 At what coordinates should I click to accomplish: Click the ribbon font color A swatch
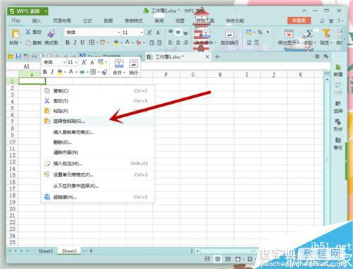click(127, 42)
